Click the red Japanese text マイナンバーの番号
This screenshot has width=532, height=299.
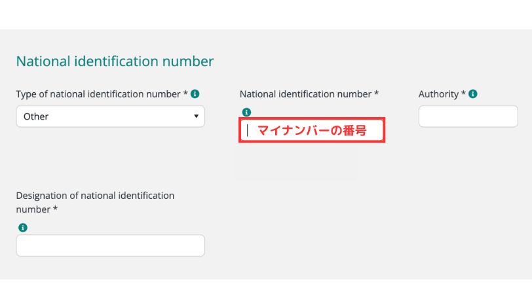[311, 130]
